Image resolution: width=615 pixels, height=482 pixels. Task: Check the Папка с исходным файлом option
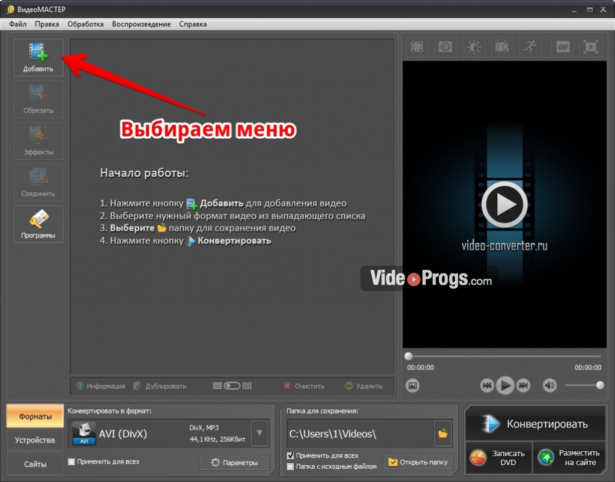coord(290,466)
